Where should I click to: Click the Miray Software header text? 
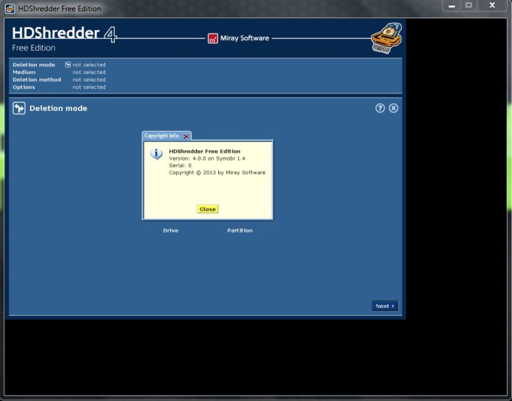click(x=245, y=38)
